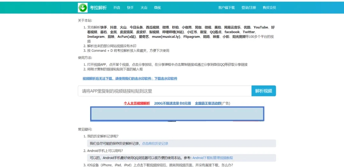Screen dimensions: 344x167
Task: Open the 购买会员 page
Action: click(269, 8)
